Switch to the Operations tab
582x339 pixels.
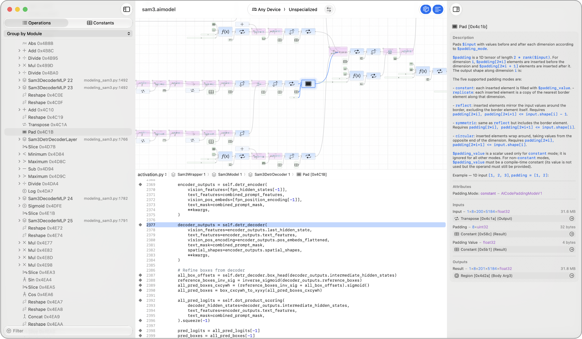tap(36, 23)
